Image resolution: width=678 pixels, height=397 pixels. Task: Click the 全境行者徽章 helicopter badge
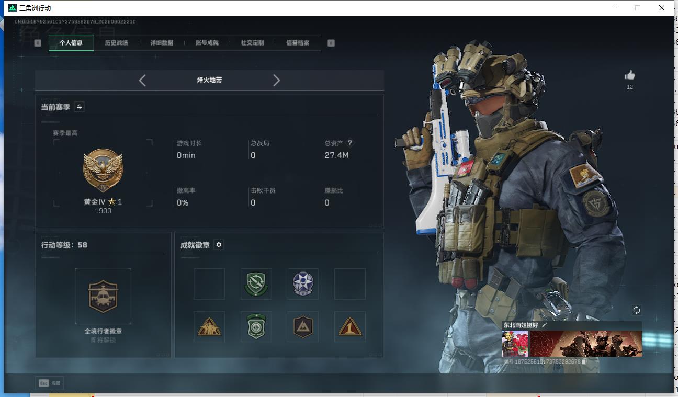pos(103,296)
